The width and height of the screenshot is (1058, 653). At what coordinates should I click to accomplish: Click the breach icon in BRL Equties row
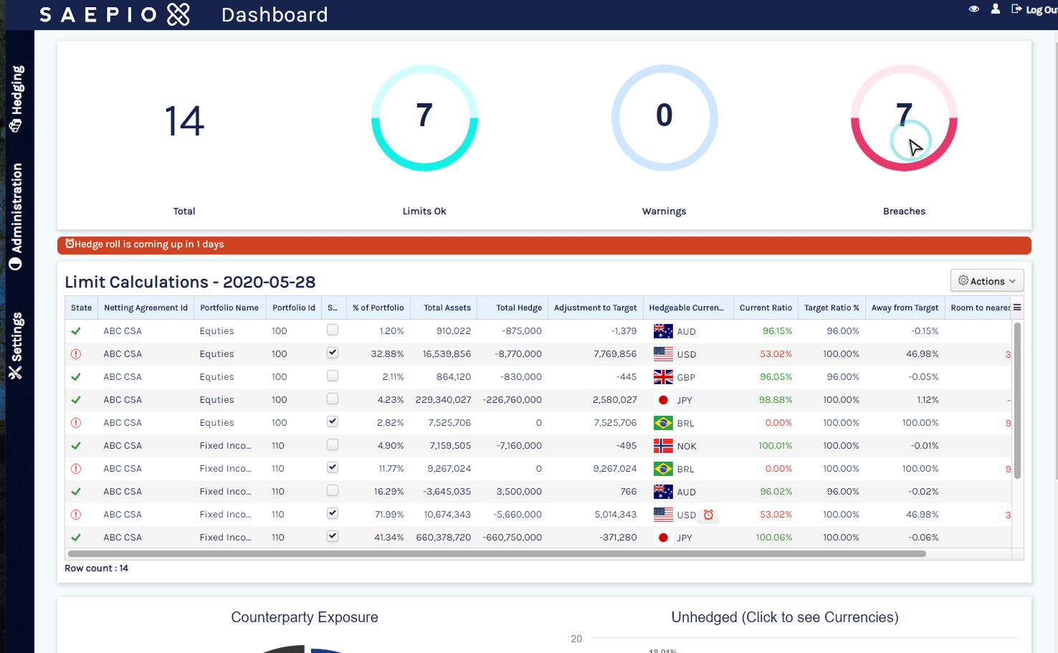tap(76, 423)
